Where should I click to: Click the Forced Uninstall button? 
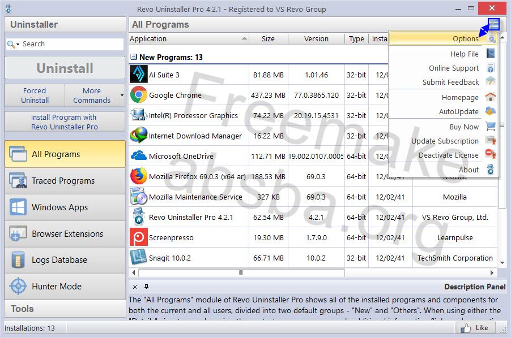coord(35,95)
